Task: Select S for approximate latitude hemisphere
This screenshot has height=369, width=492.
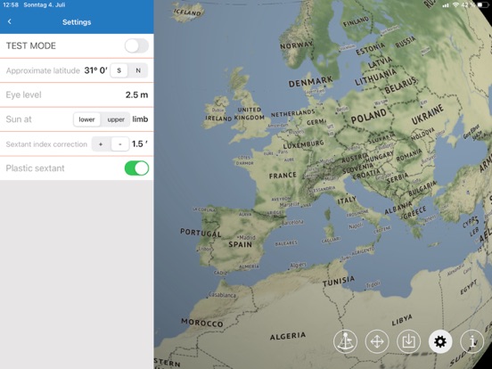Action: (119, 70)
